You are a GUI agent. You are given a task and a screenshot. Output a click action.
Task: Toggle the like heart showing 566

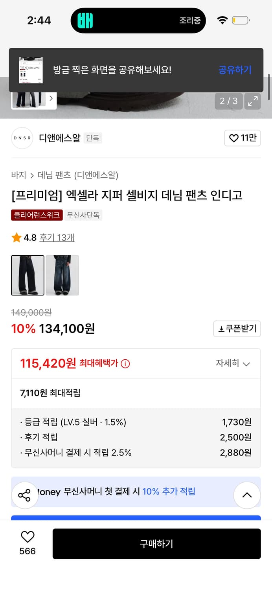pos(26,538)
